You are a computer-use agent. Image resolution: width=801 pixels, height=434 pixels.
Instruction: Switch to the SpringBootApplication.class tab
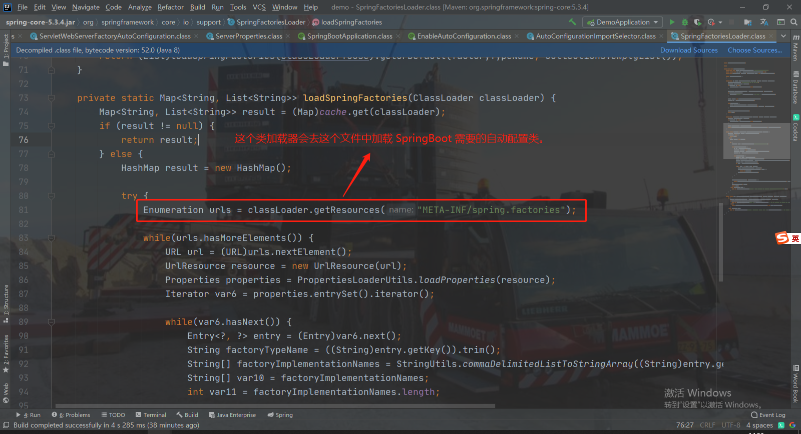click(x=349, y=36)
